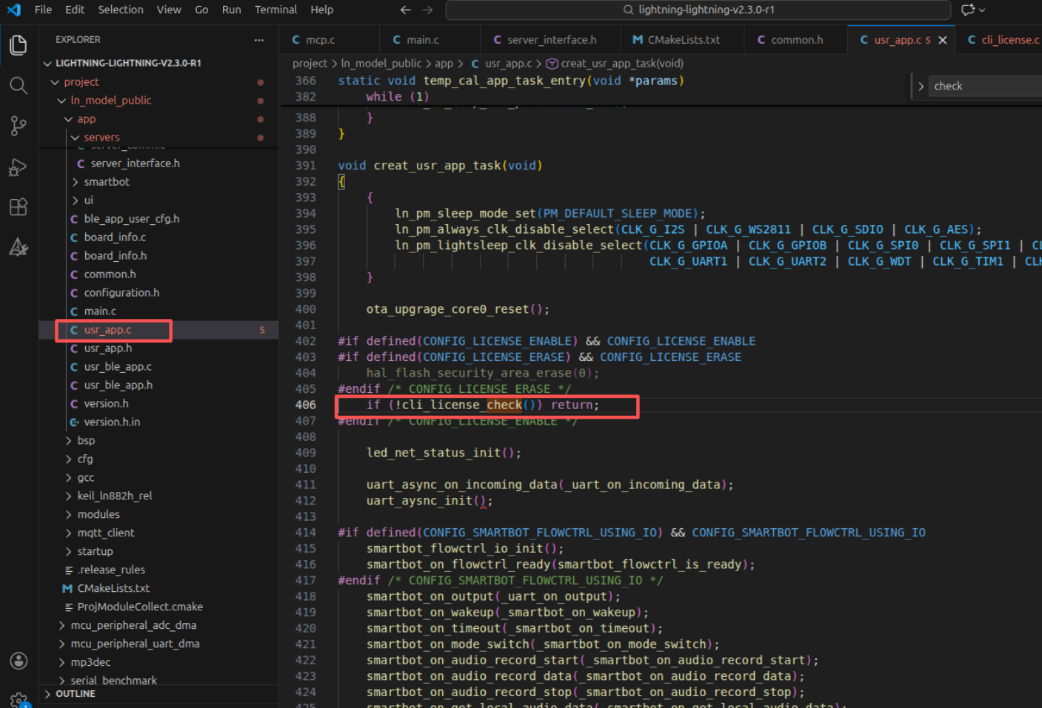
Task: Close the usr_app.c tab
Action: point(943,40)
